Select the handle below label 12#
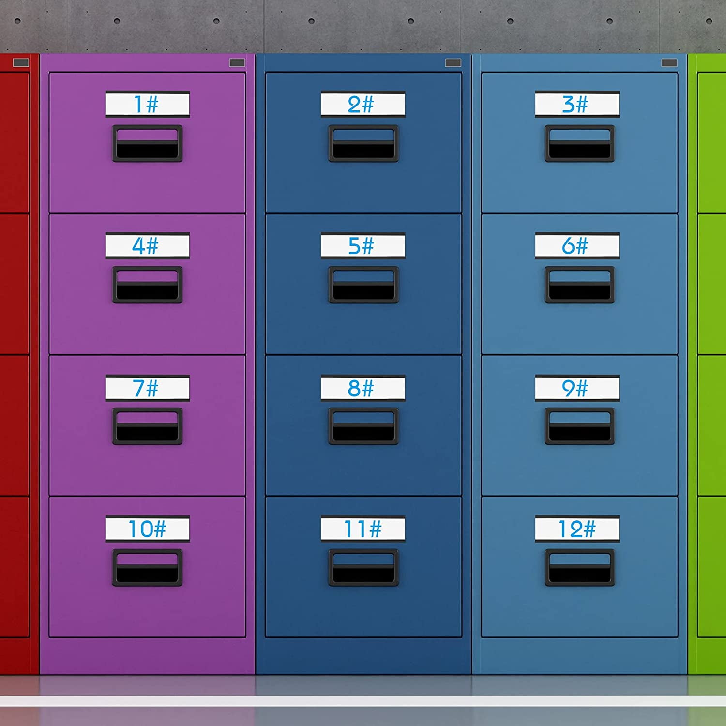 pyautogui.click(x=579, y=568)
